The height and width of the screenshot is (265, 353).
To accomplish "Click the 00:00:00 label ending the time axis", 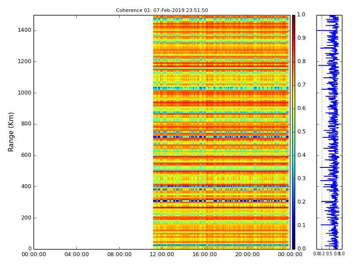I will (290, 255).
